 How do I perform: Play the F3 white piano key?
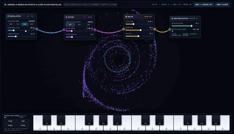(x=82, y=128)
